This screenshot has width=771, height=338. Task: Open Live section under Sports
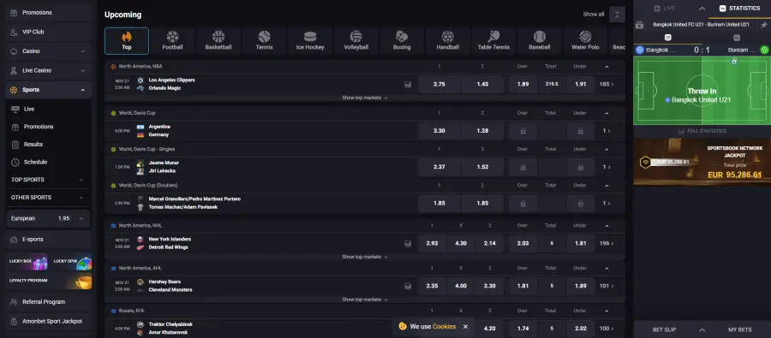click(48, 109)
